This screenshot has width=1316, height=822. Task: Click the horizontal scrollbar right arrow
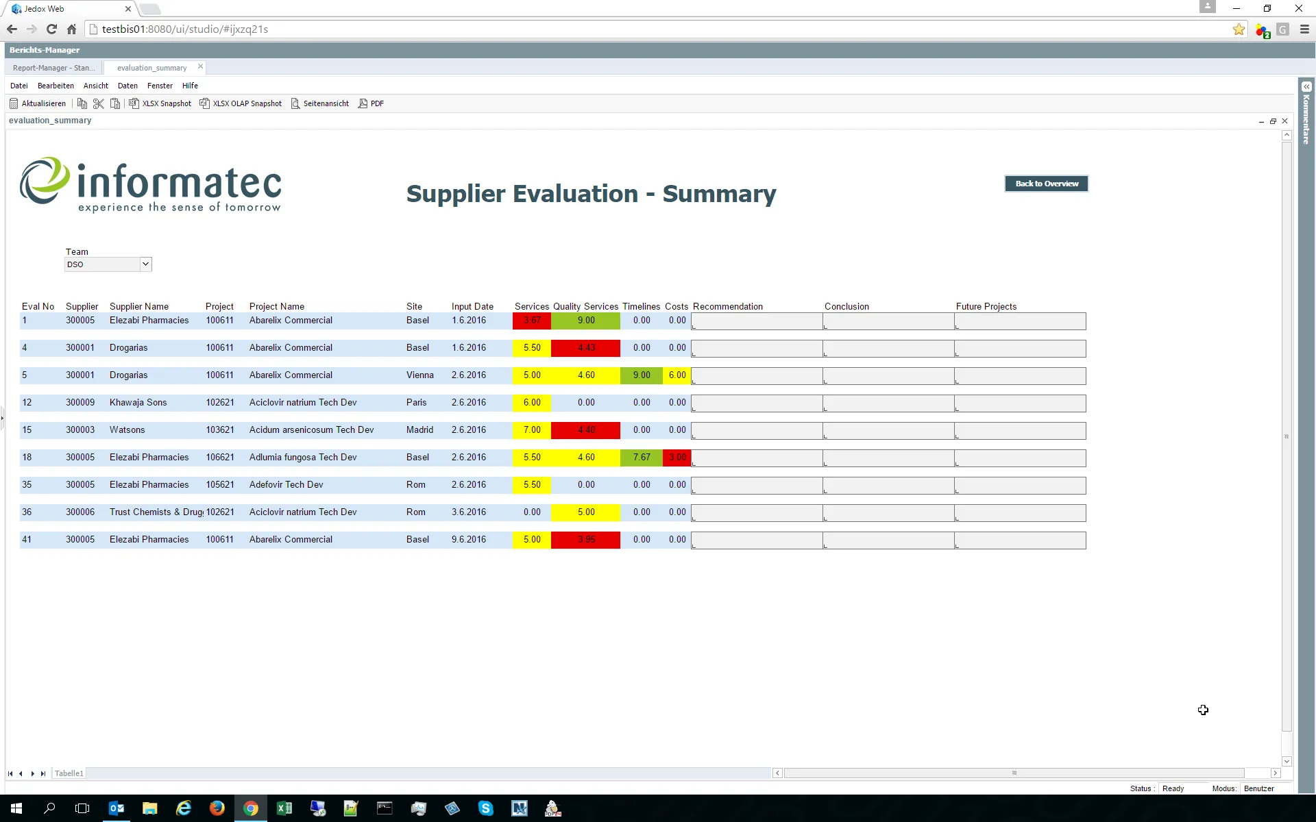[1276, 773]
